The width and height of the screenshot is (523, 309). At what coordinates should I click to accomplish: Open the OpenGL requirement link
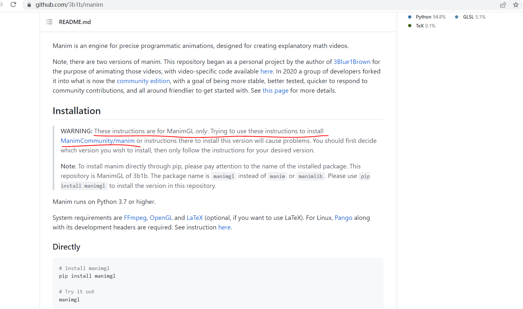click(x=161, y=218)
